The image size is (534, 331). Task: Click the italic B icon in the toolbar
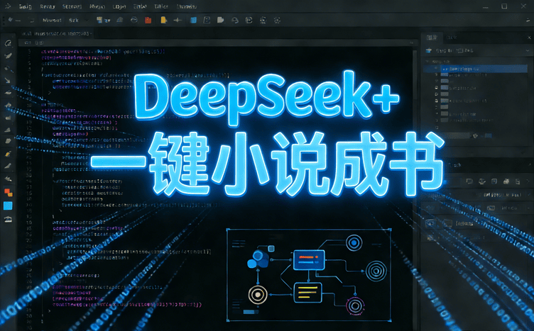[x=207, y=21]
